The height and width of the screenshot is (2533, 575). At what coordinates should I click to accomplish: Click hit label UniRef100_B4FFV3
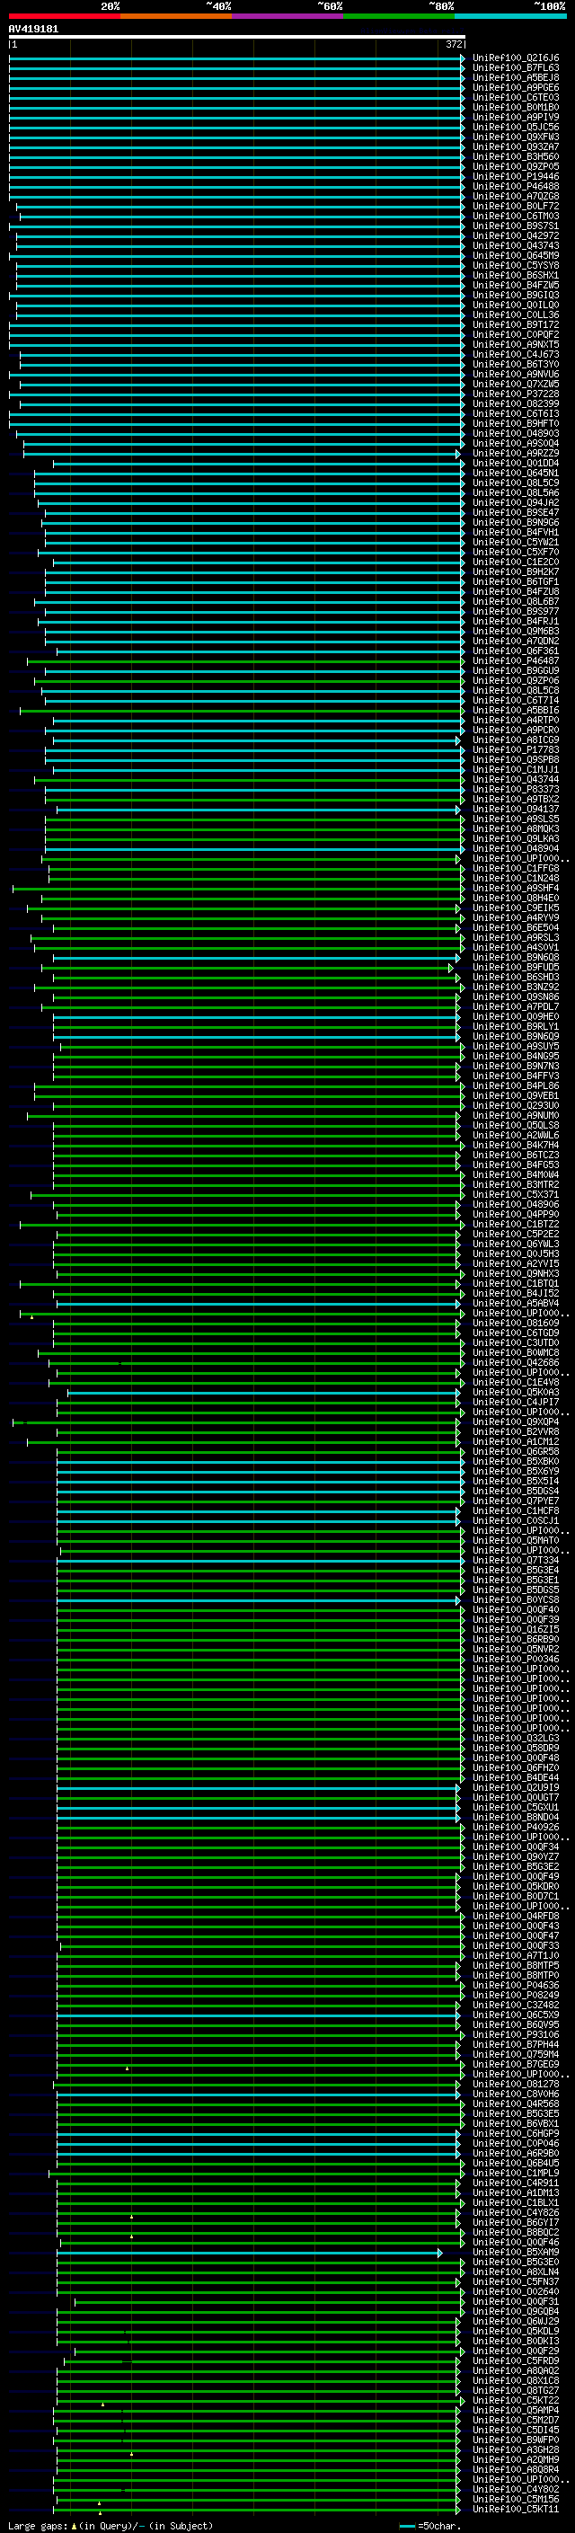[x=516, y=1076]
